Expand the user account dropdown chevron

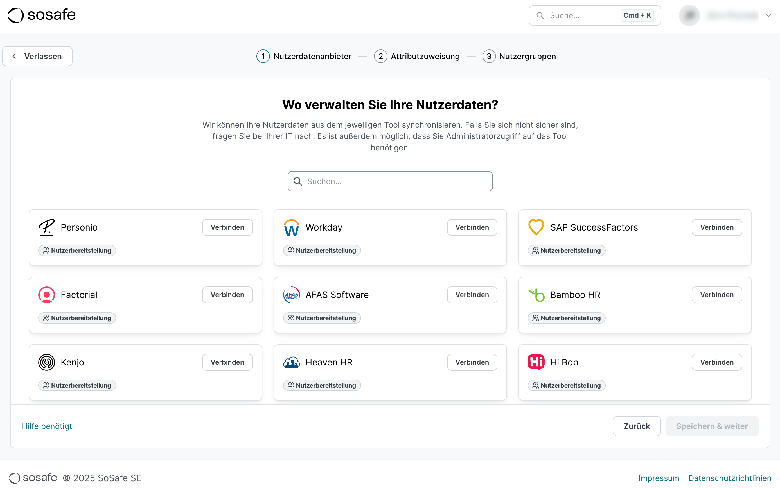768,15
